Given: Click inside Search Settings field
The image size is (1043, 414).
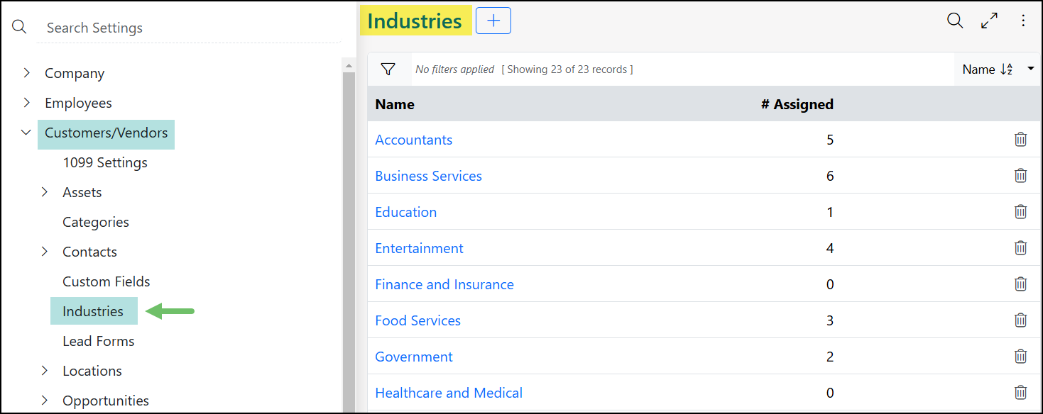Looking at the screenshot, I should [x=188, y=28].
